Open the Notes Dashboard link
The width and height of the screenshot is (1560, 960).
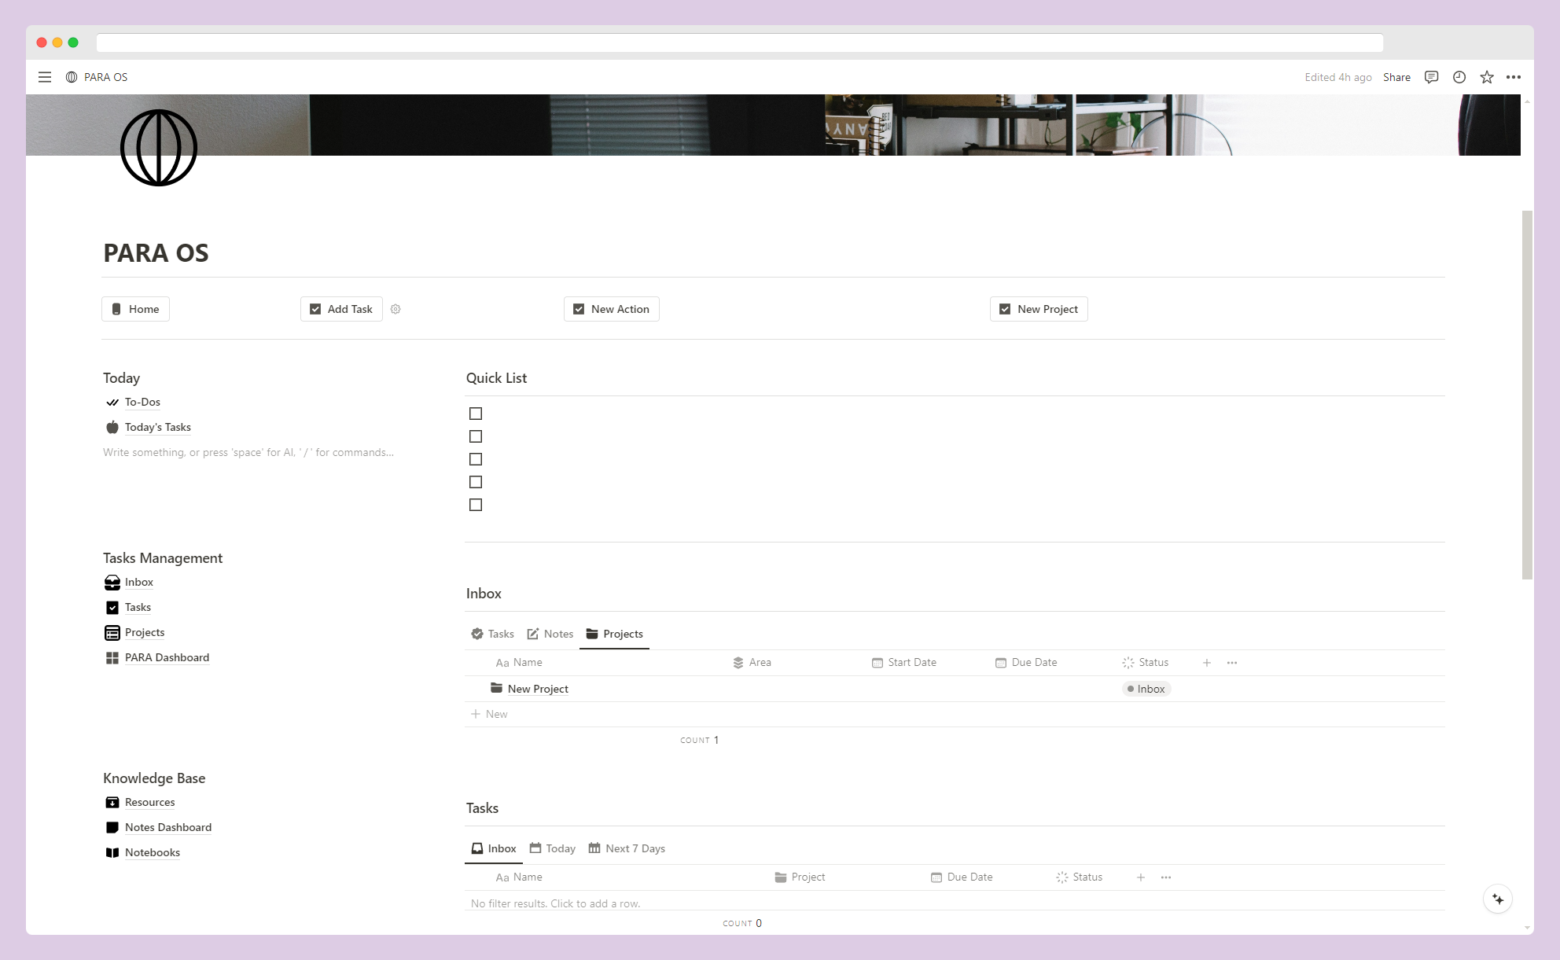pos(168,827)
